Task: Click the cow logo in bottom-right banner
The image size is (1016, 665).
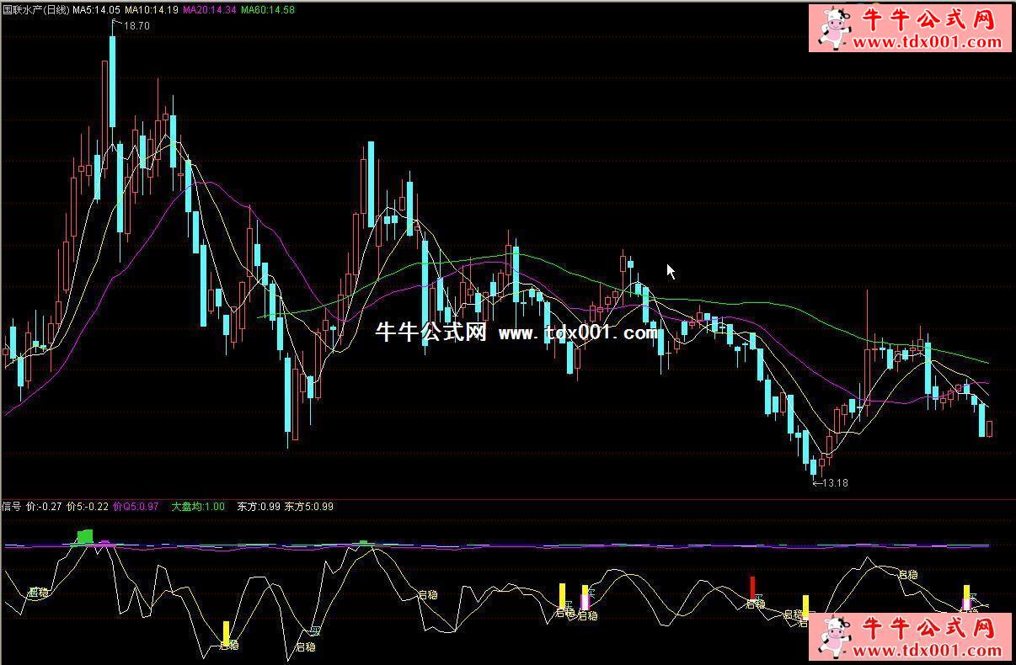Action: (x=836, y=637)
